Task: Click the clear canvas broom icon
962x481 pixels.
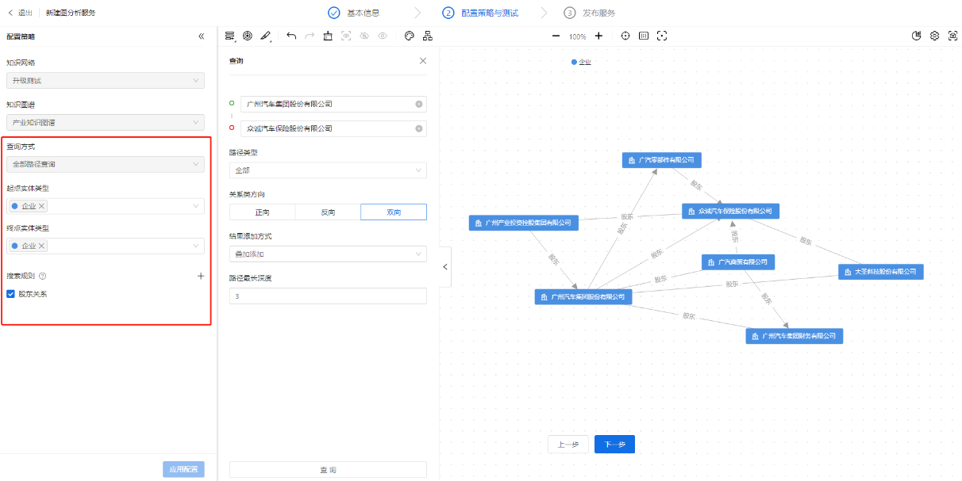Action: (x=328, y=36)
